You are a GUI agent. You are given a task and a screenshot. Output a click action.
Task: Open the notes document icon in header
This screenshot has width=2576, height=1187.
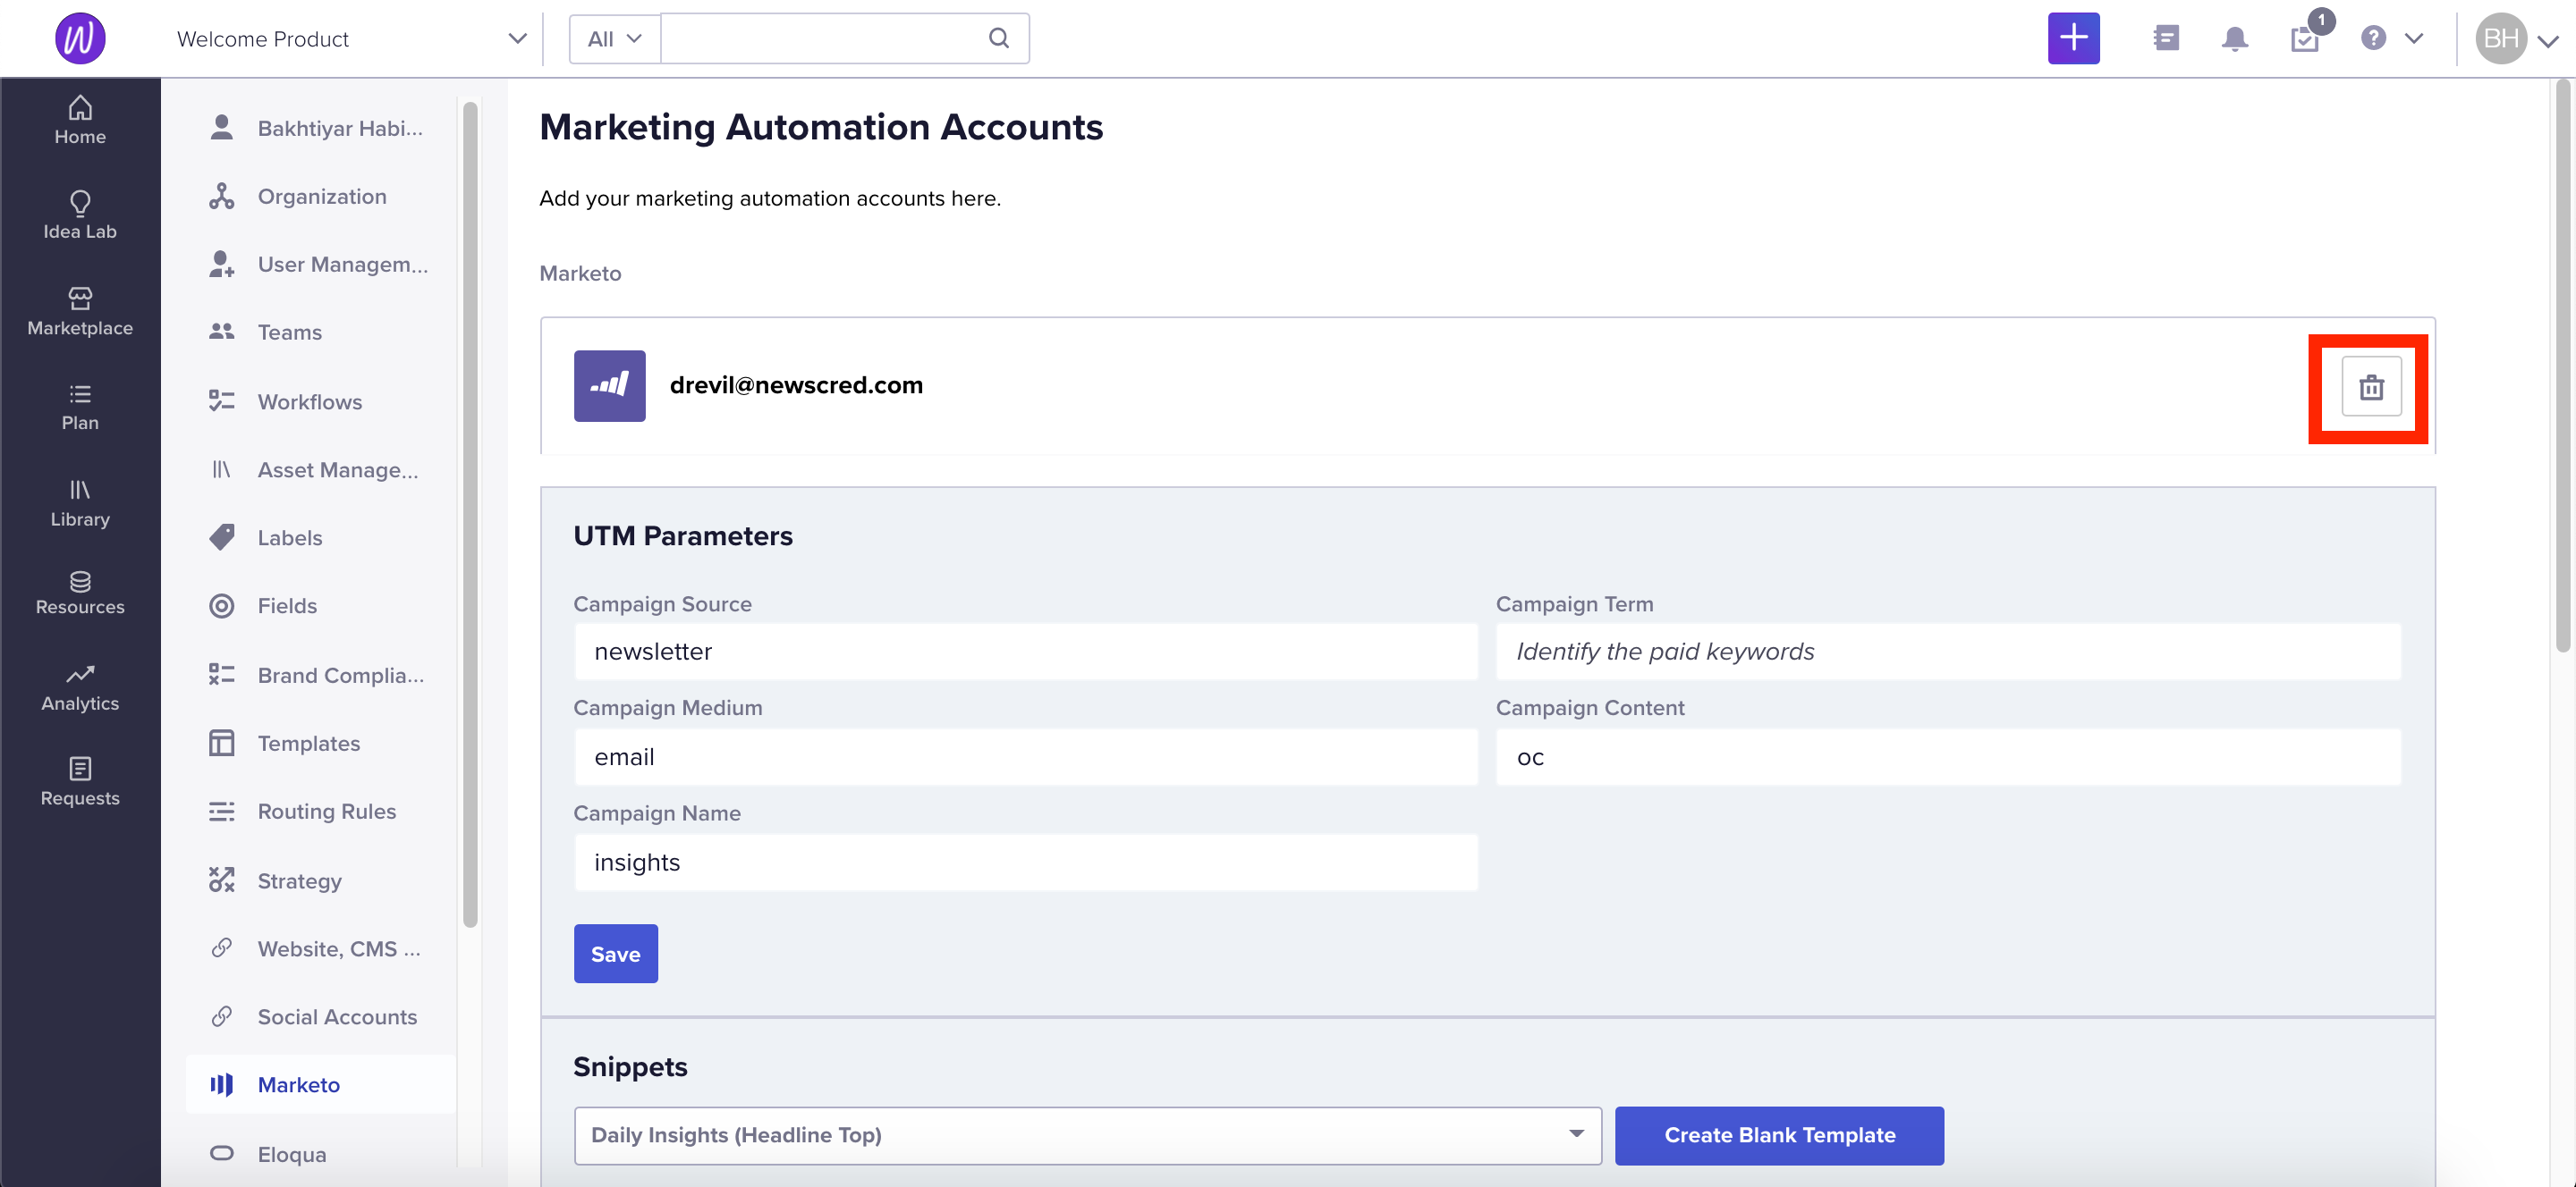pyautogui.click(x=2165, y=38)
